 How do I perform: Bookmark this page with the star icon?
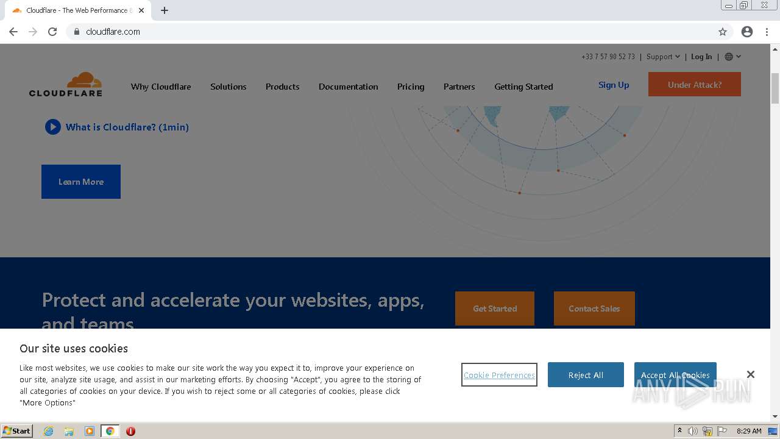(723, 32)
